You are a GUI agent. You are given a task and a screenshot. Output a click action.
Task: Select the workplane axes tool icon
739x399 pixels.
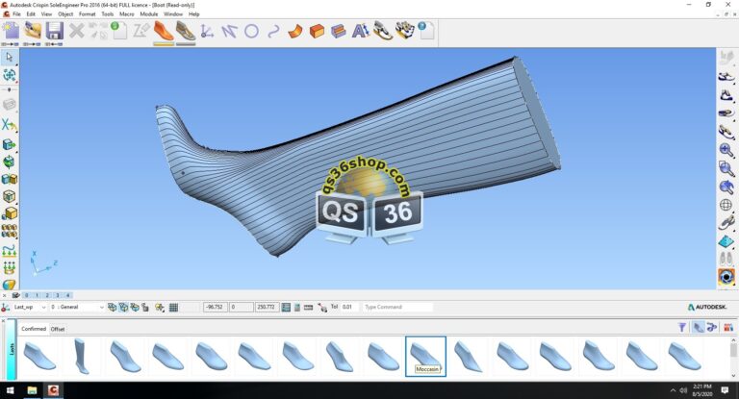pos(207,32)
